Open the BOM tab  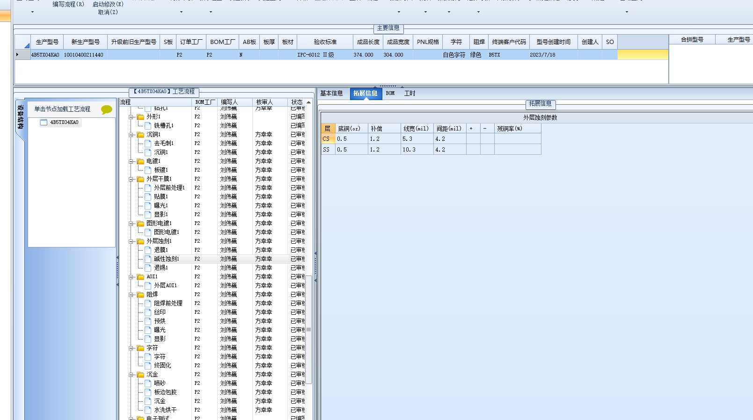point(390,94)
